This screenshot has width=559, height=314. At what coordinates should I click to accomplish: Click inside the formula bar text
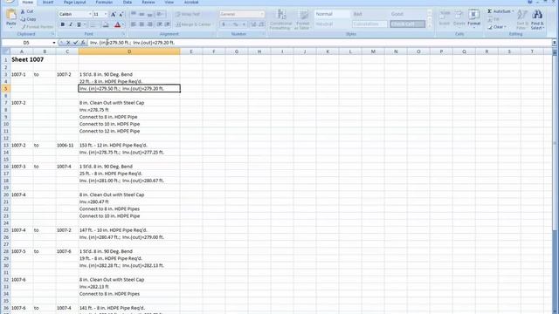132,43
